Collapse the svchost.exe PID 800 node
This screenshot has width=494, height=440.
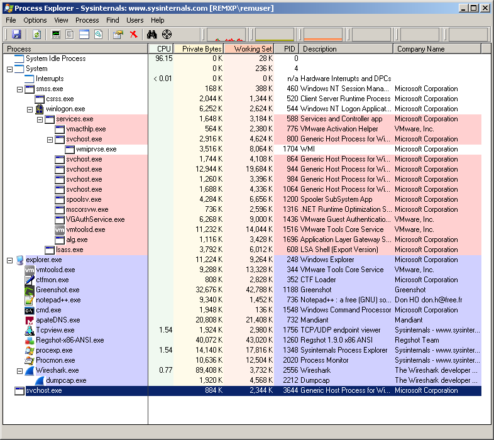coord(50,140)
